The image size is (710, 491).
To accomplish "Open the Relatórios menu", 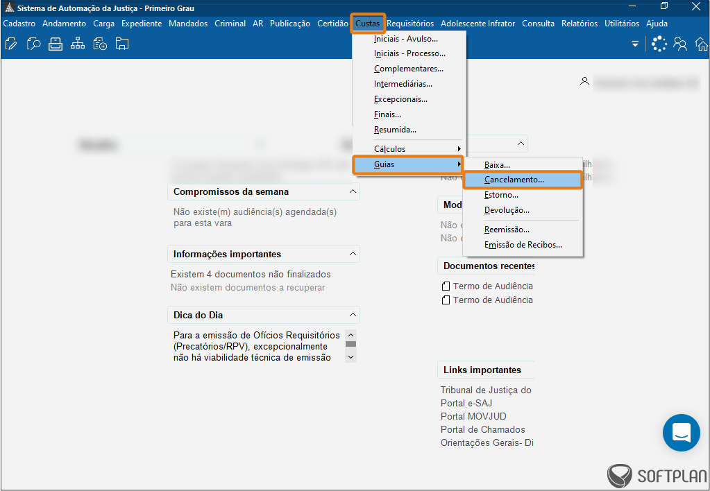I will [x=580, y=24].
